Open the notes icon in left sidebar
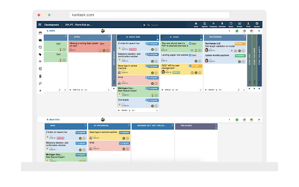 40,69
